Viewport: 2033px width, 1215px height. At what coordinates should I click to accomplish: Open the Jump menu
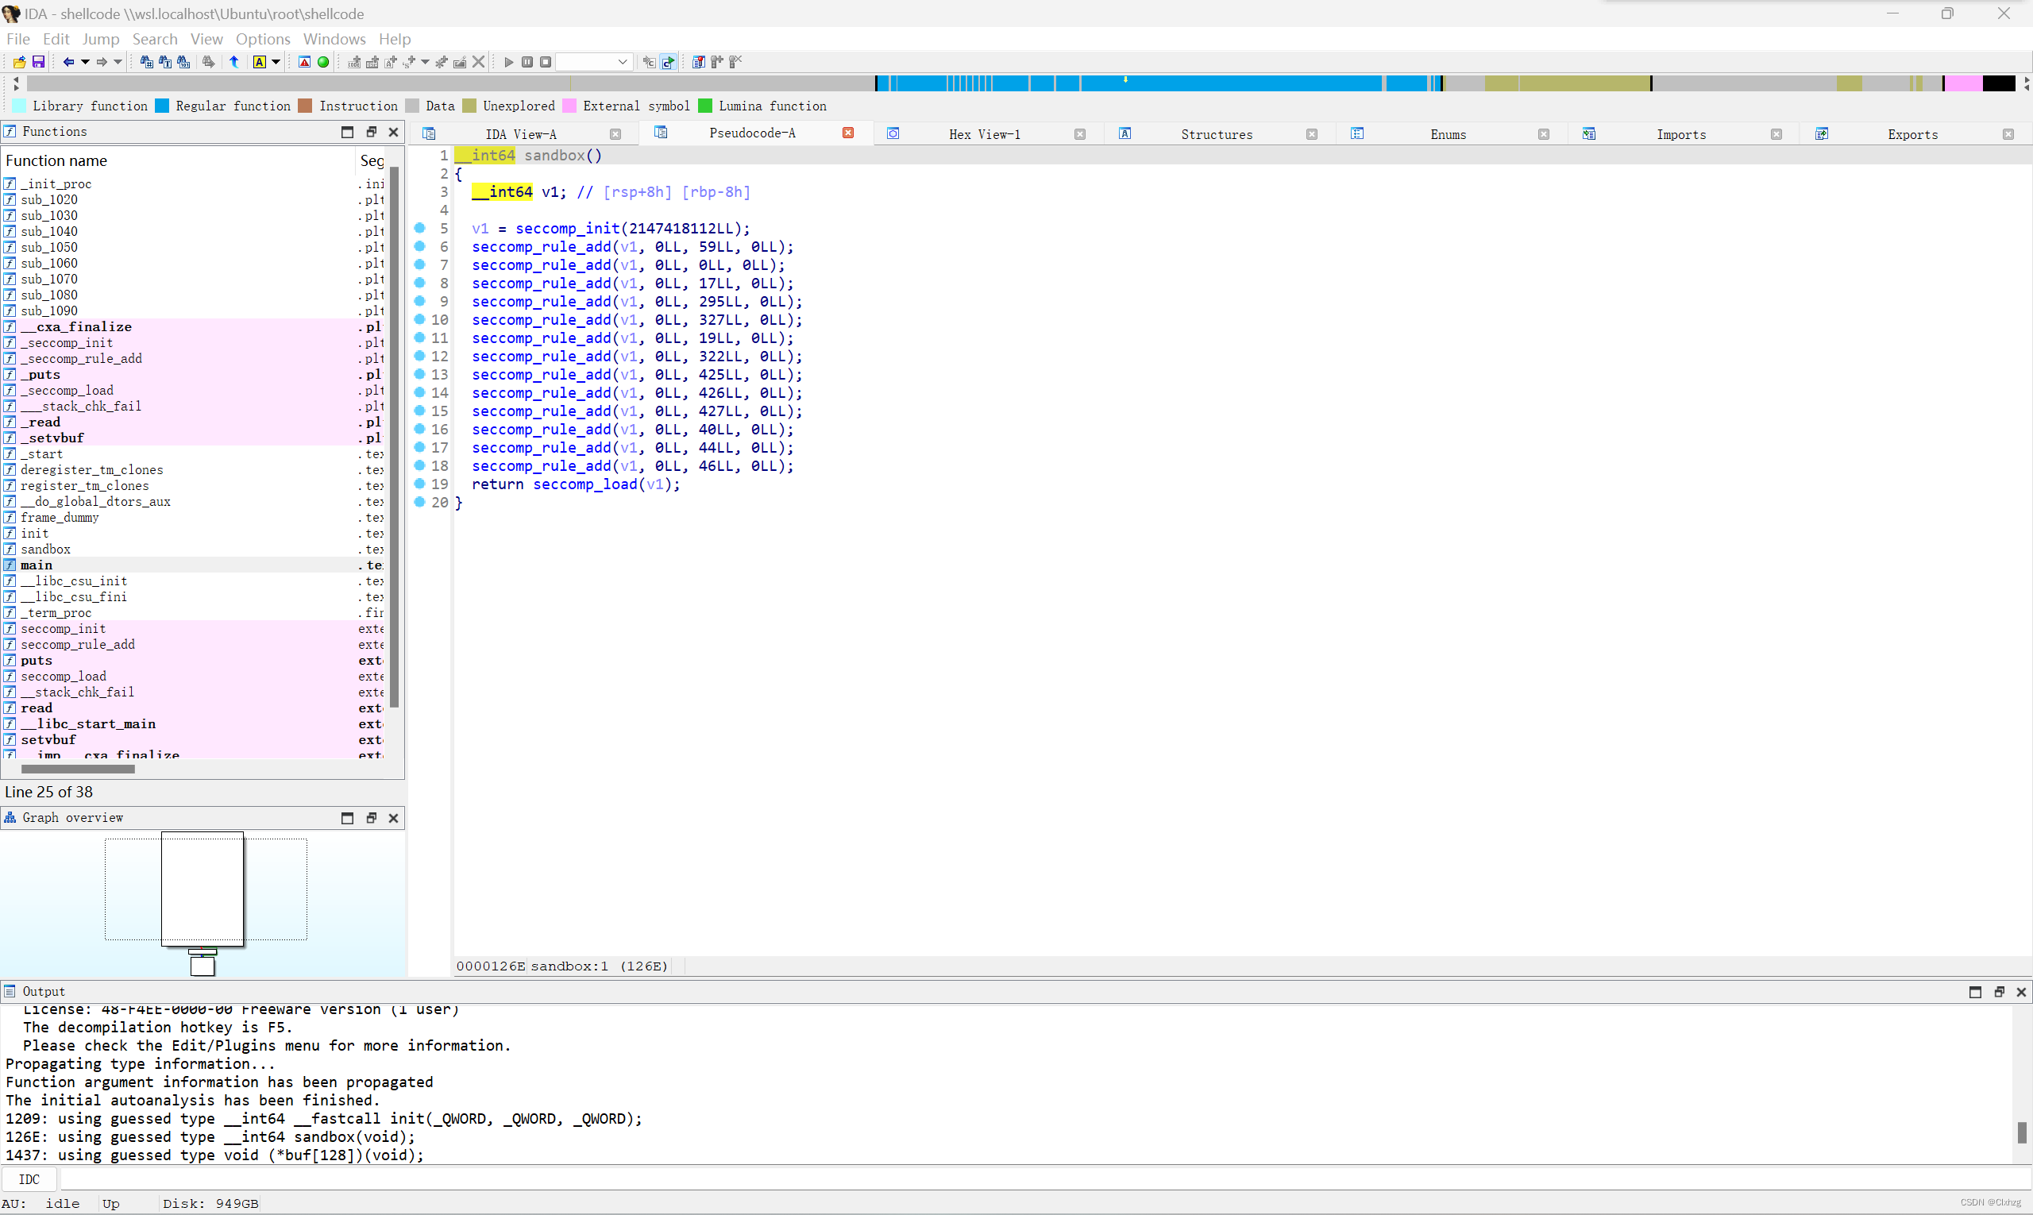101,38
